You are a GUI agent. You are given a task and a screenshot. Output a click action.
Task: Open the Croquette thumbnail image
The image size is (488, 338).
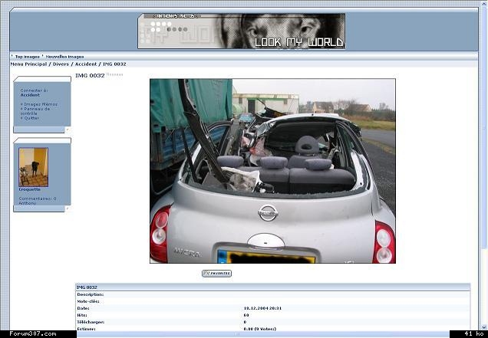33,167
